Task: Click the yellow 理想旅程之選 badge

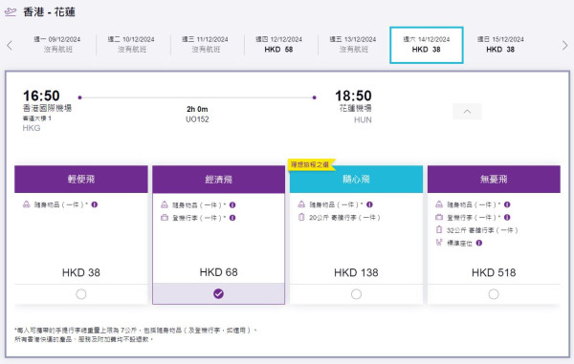Action: pyautogui.click(x=311, y=165)
